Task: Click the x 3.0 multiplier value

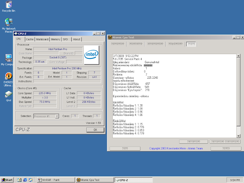Action: (x=45, y=98)
